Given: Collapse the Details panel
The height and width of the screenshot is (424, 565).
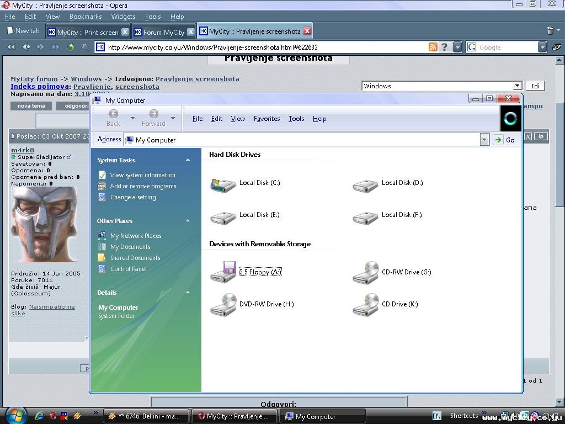Looking at the screenshot, I should [x=188, y=293].
